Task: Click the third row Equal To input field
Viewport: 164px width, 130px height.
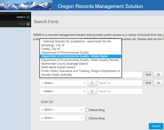Action: click(x=120, y=91)
